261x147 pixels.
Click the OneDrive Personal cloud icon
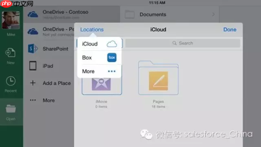(x=33, y=31)
